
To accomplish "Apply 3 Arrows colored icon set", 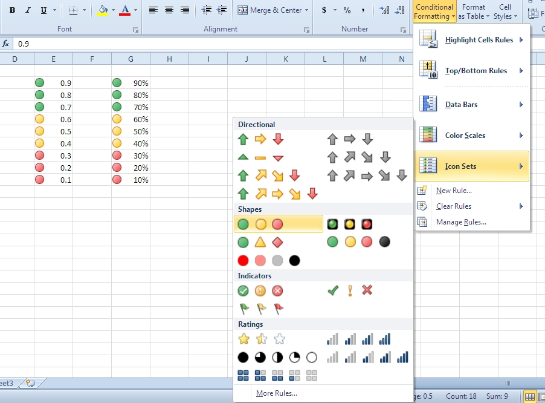I will coord(260,139).
